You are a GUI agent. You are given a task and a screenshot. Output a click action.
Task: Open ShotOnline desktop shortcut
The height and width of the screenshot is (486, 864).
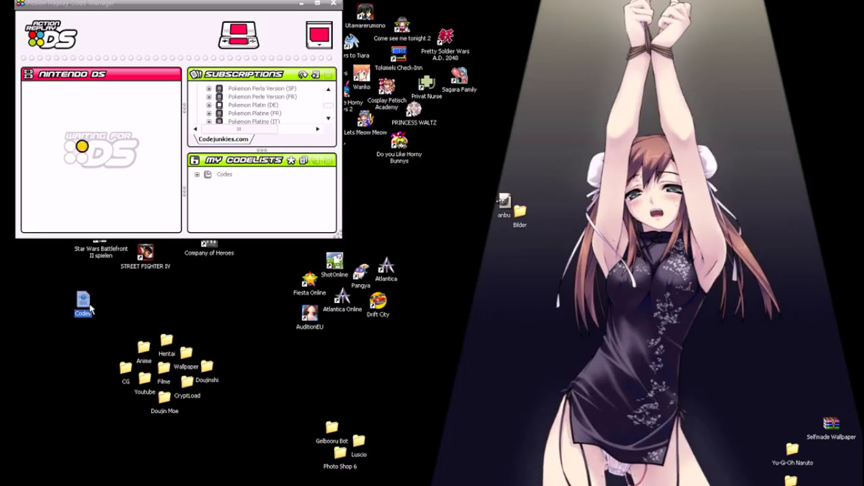(x=335, y=261)
